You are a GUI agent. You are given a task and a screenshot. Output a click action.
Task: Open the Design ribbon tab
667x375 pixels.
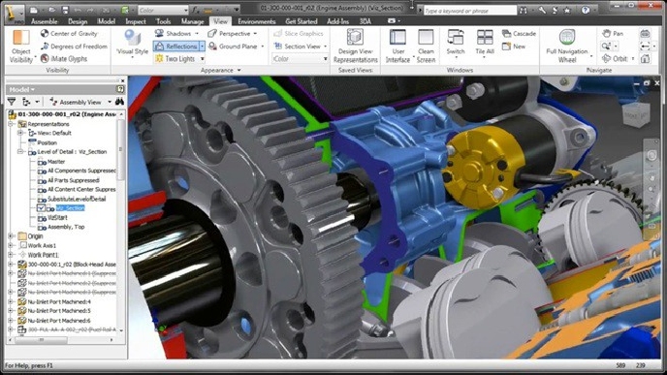point(78,21)
